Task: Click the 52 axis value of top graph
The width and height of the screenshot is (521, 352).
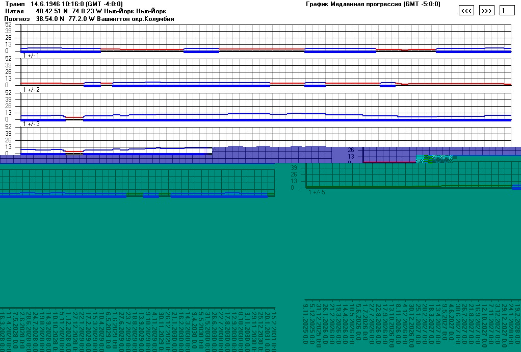Action: 7,24
